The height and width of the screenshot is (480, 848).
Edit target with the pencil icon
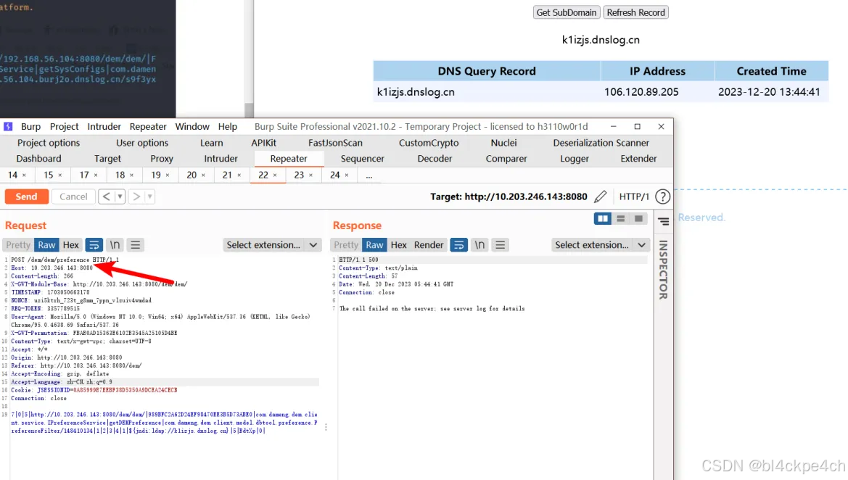tap(601, 196)
